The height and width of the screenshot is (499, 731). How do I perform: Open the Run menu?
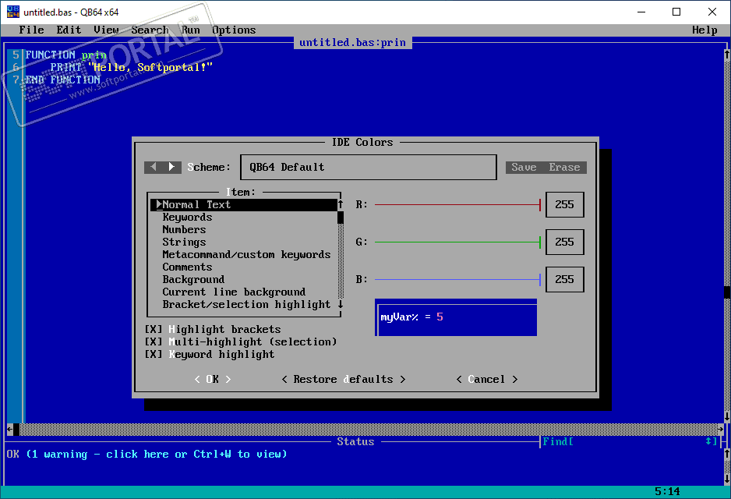191,30
